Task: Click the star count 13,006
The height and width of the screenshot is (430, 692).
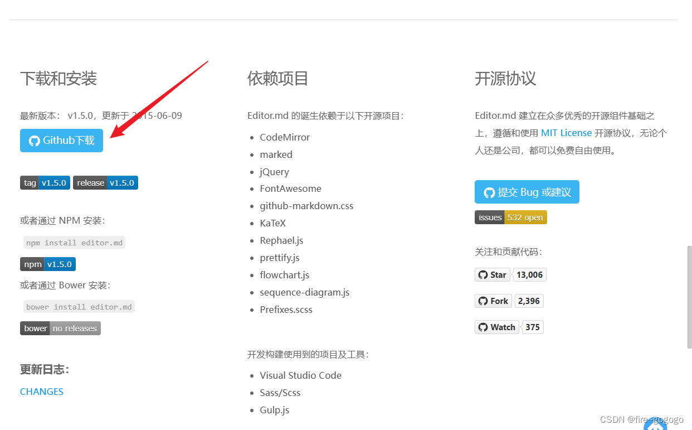Action: [x=529, y=275]
